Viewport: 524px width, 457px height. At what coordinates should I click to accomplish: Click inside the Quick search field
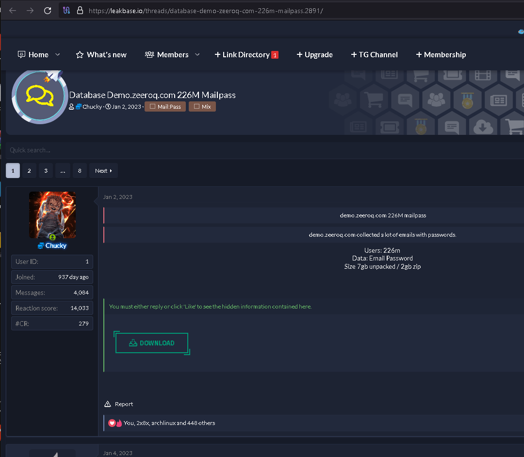194,150
